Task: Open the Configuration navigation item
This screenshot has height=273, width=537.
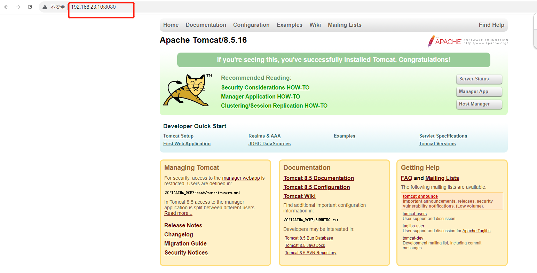Action: tap(251, 25)
